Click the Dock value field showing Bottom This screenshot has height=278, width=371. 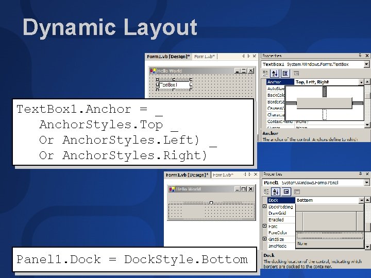tap(328, 200)
